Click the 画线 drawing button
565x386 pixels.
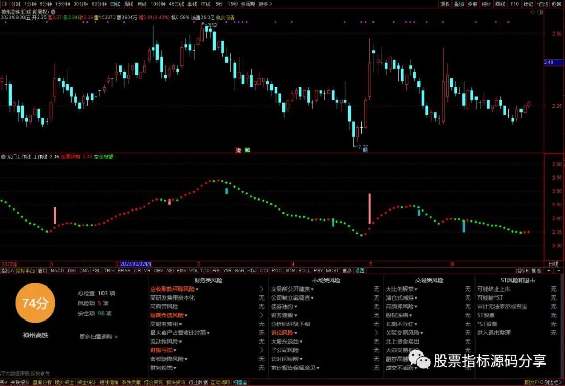point(500,4)
